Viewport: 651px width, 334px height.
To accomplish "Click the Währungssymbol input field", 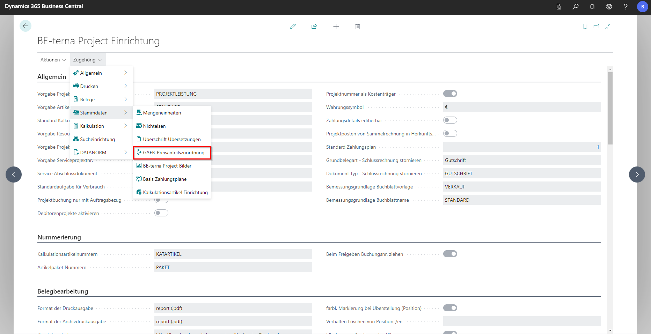I will [x=522, y=107].
